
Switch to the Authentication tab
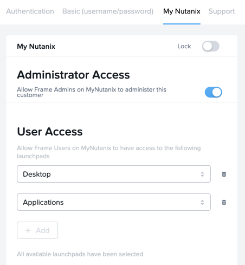pos(30,11)
